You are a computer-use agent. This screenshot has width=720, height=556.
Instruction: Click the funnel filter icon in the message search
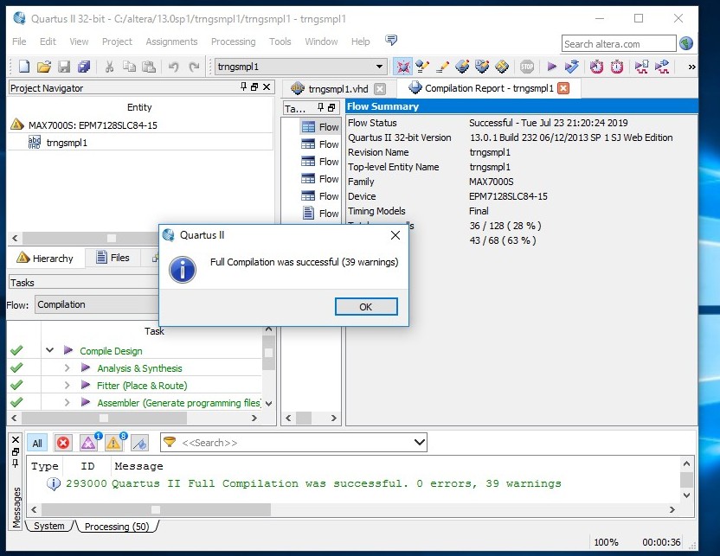[170, 442]
